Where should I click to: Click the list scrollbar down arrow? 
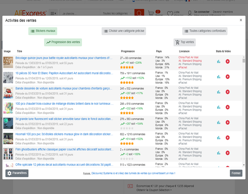coord(244,165)
